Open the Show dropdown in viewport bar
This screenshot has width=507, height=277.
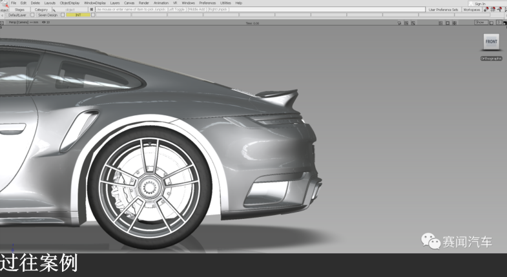(x=481, y=23)
